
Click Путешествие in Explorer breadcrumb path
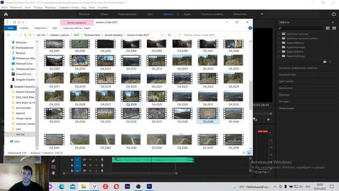(92, 35)
